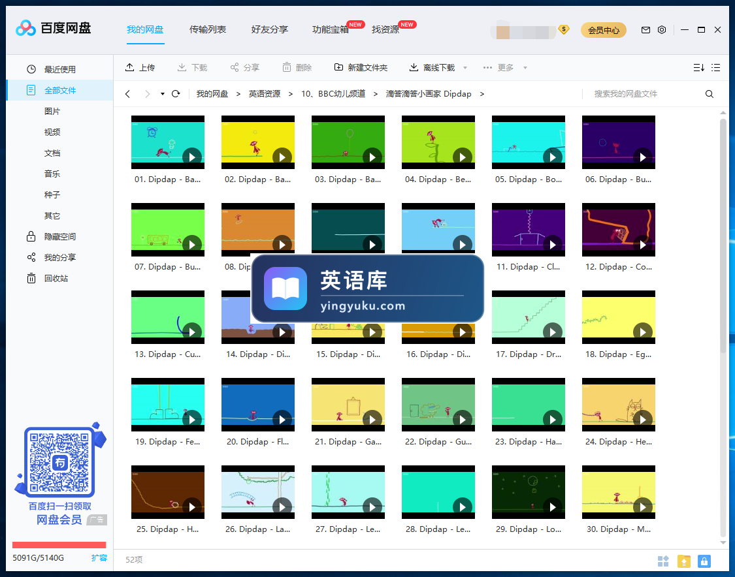735x577 pixels.
Task: Click the gold member badge icon
Action: coord(564,29)
